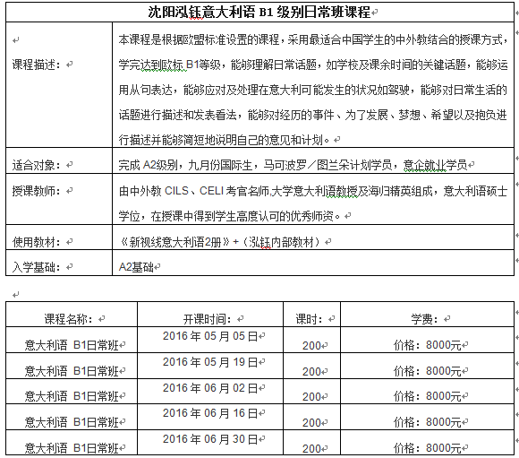Image resolution: width=519 pixels, height=458 pixels.
Task: Click 价格：8000元 in the 06 月 16 日 row
Action: click(x=427, y=422)
